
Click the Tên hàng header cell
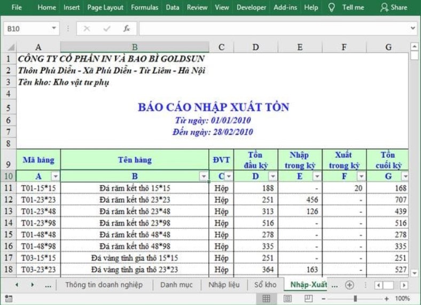pos(135,160)
